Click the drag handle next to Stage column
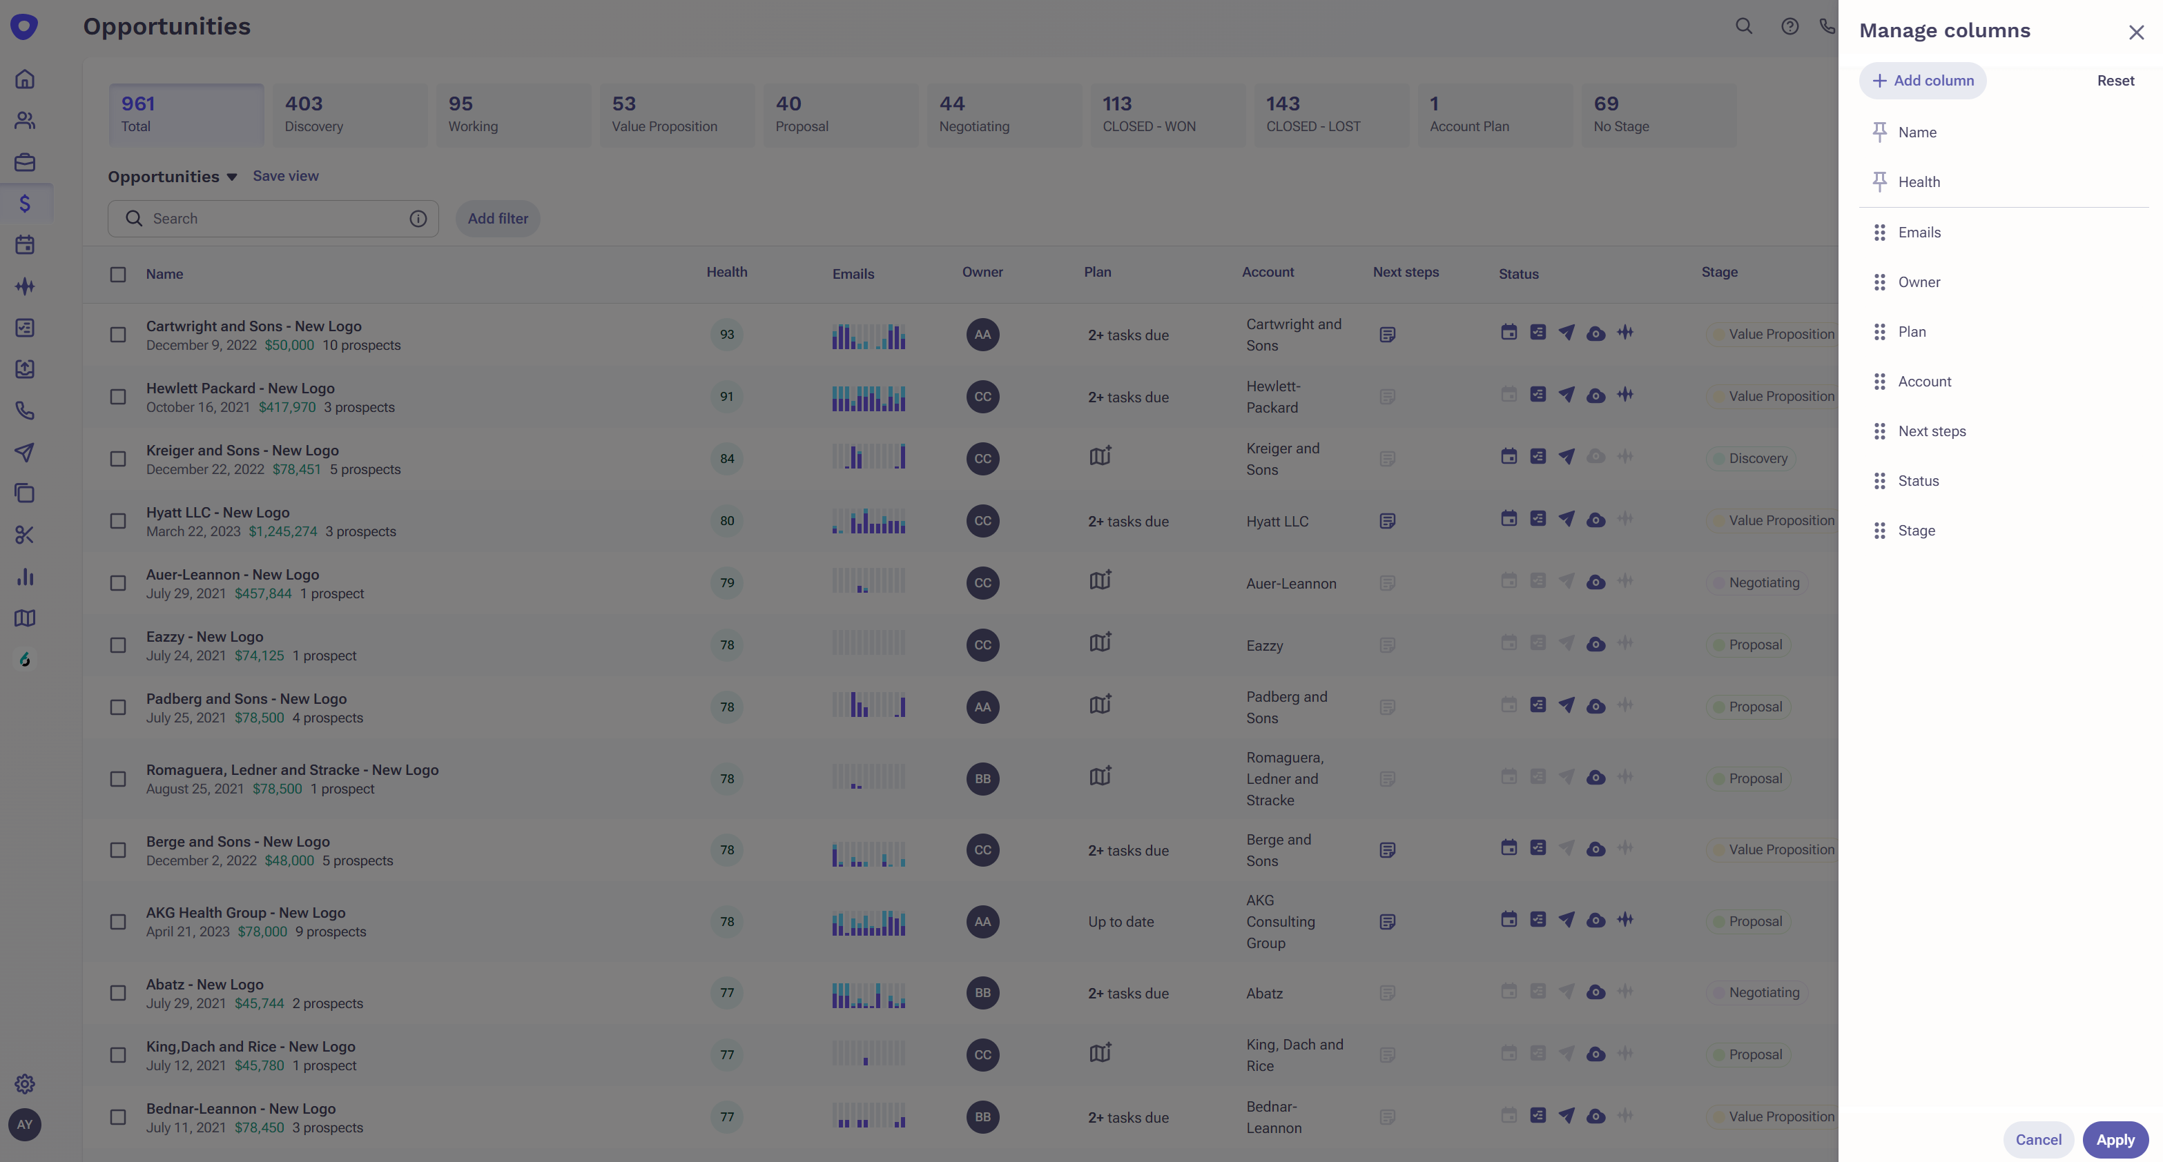 (x=1880, y=530)
